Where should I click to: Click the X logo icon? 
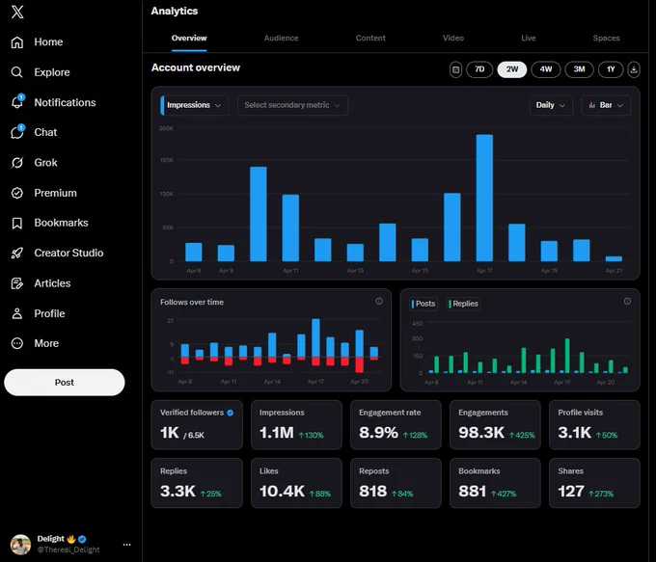click(17, 12)
